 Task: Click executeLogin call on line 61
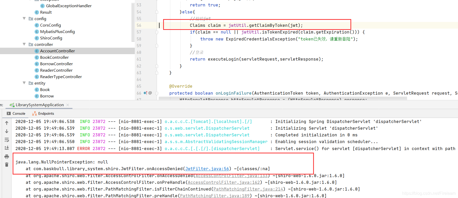coord(223,59)
